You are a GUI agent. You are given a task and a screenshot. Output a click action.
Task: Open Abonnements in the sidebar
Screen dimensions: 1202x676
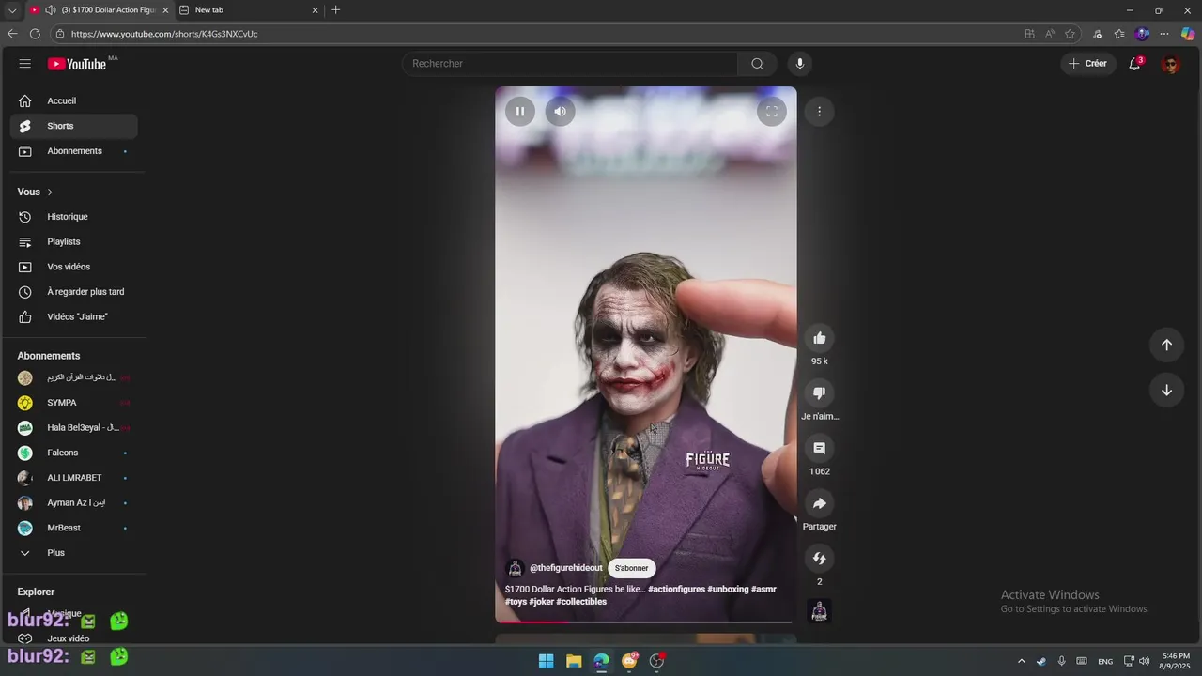(x=74, y=151)
